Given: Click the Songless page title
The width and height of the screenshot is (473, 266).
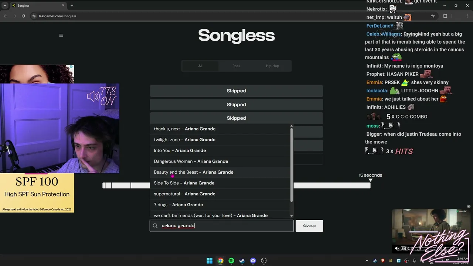Looking at the screenshot, I should tap(236, 35).
